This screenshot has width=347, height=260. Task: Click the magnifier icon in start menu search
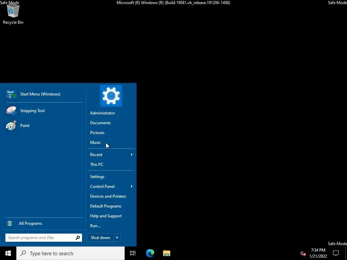coord(78,238)
